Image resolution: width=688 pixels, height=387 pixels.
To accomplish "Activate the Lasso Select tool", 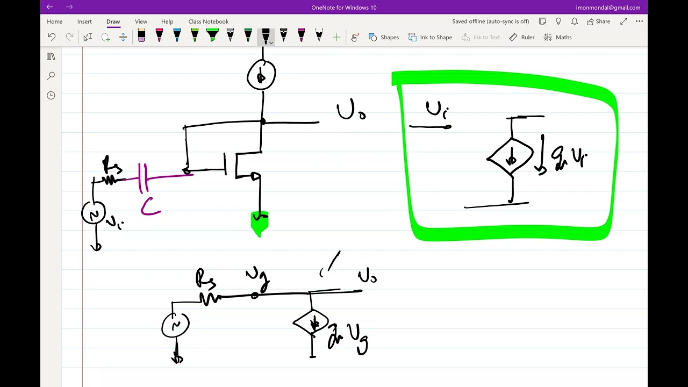I will point(105,37).
